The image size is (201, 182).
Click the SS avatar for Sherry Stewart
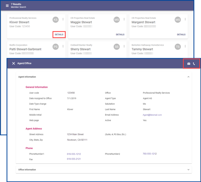coord(117,47)
